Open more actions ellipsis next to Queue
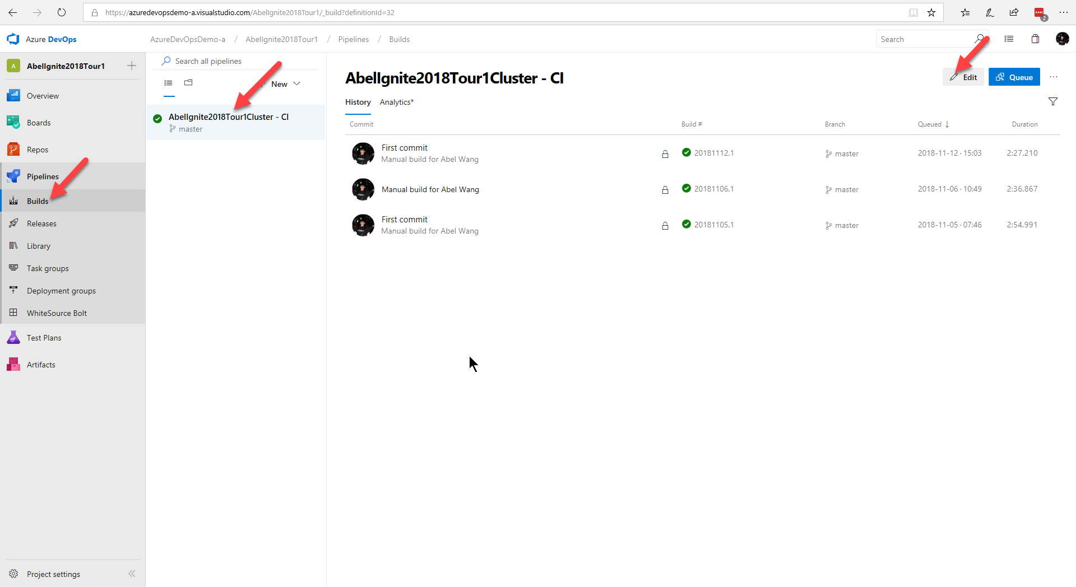Image resolution: width=1076 pixels, height=587 pixels. (x=1054, y=77)
